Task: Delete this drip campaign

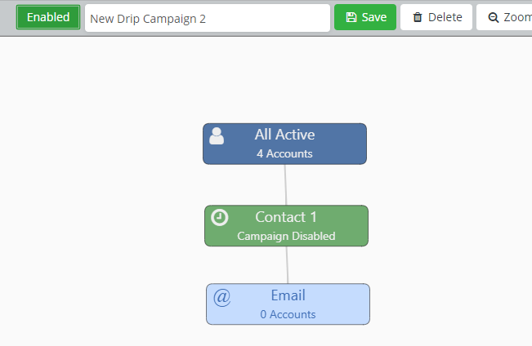Action: pyautogui.click(x=436, y=17)
